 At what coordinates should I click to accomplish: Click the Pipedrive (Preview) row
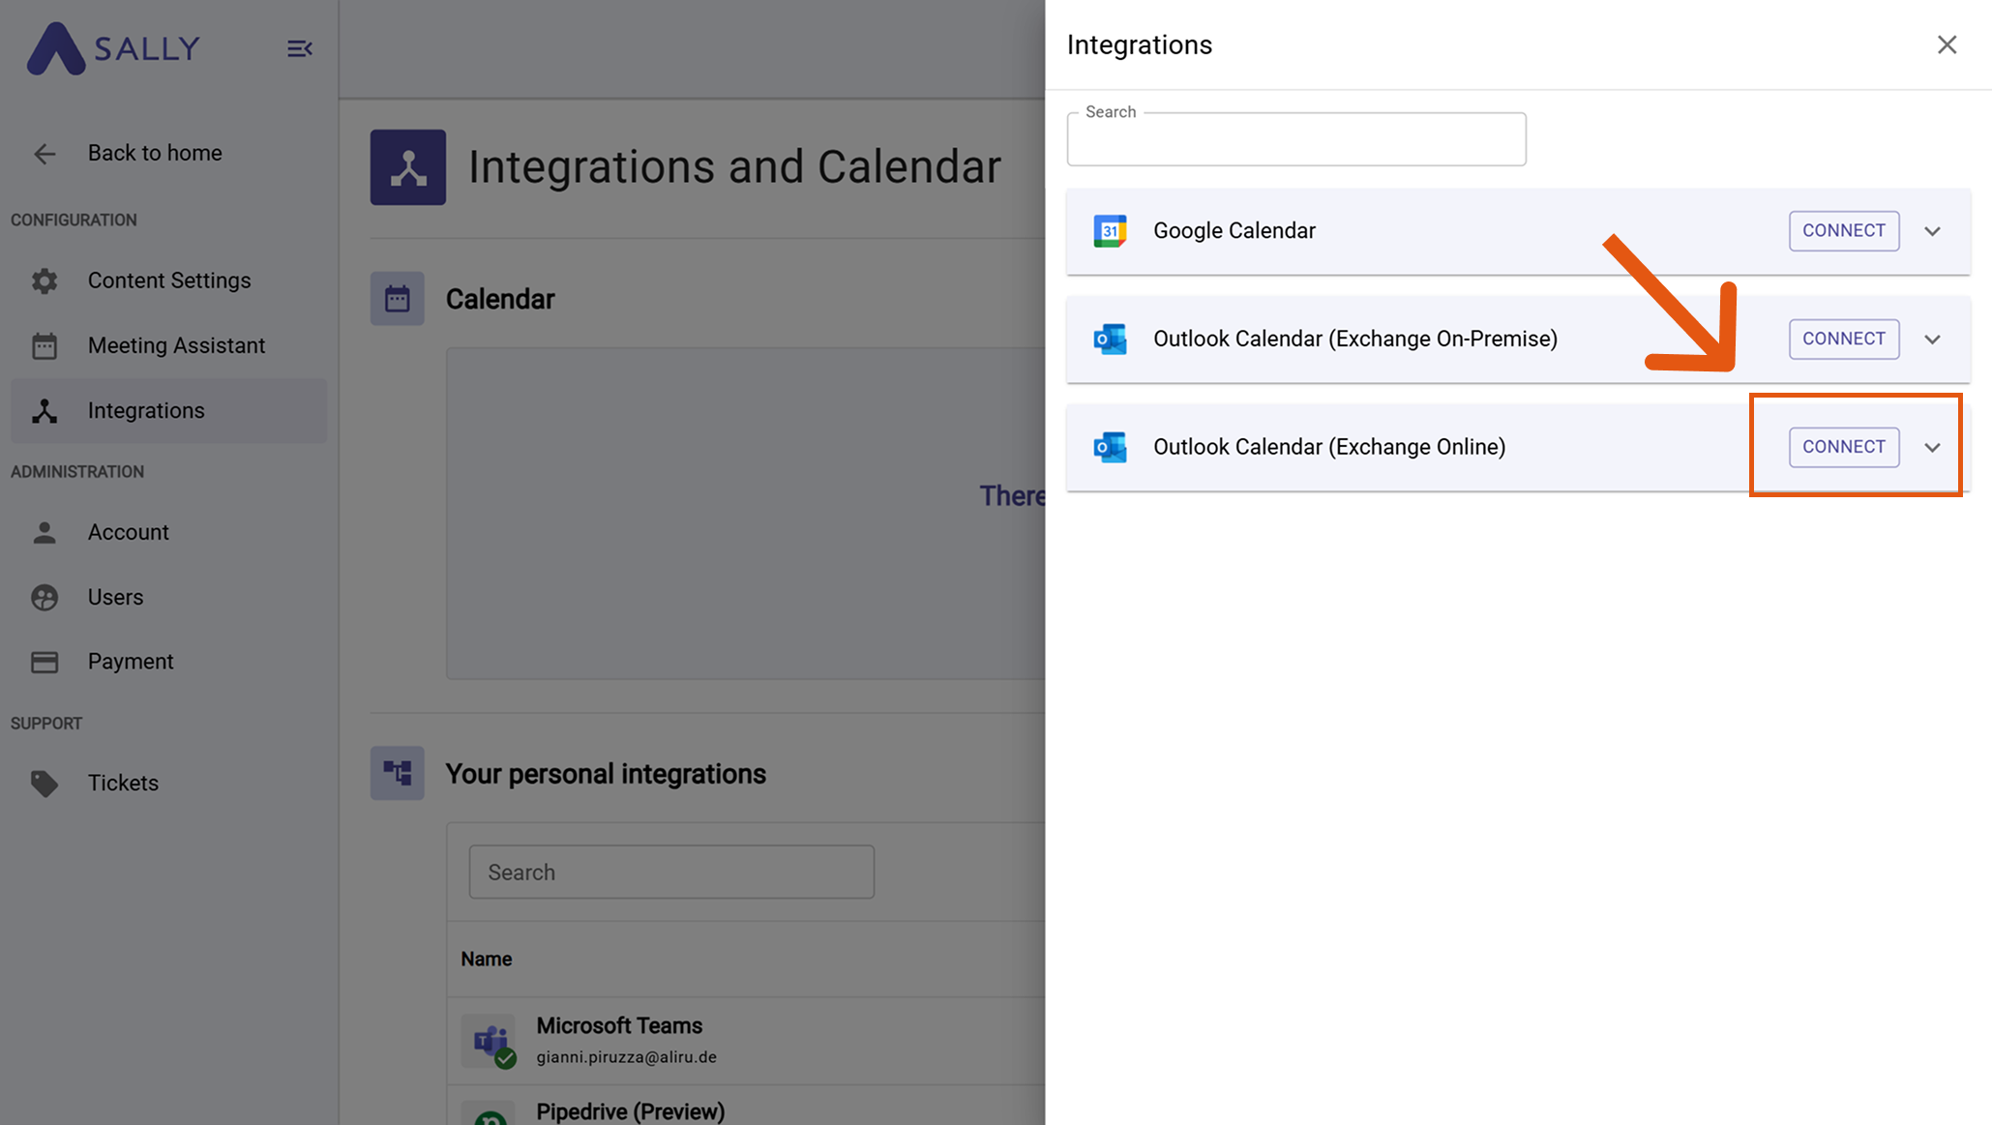click(x=746, y=1106)
